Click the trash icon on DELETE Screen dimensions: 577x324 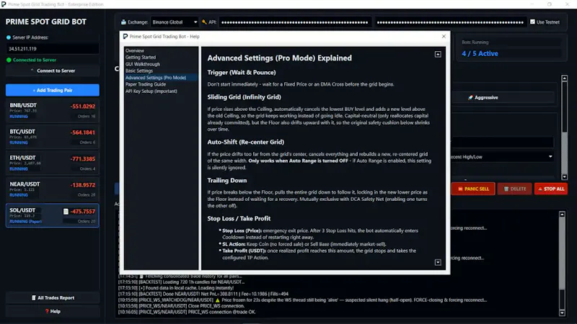[506, 189]
